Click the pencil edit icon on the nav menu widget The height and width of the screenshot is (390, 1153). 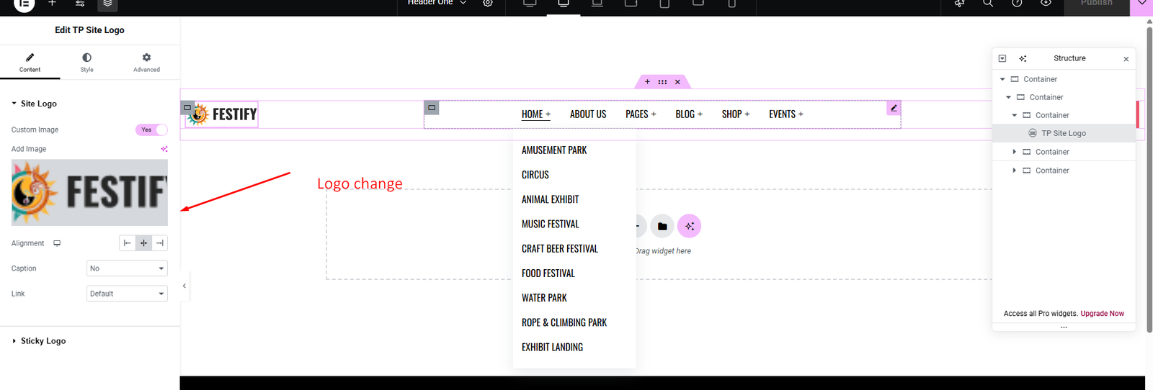pyautogui.click(x=894, y=108)
